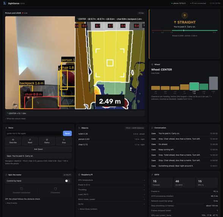Click message Keep turning left.
The height and width of the screenshot is (217, 223).
point(184,150)
